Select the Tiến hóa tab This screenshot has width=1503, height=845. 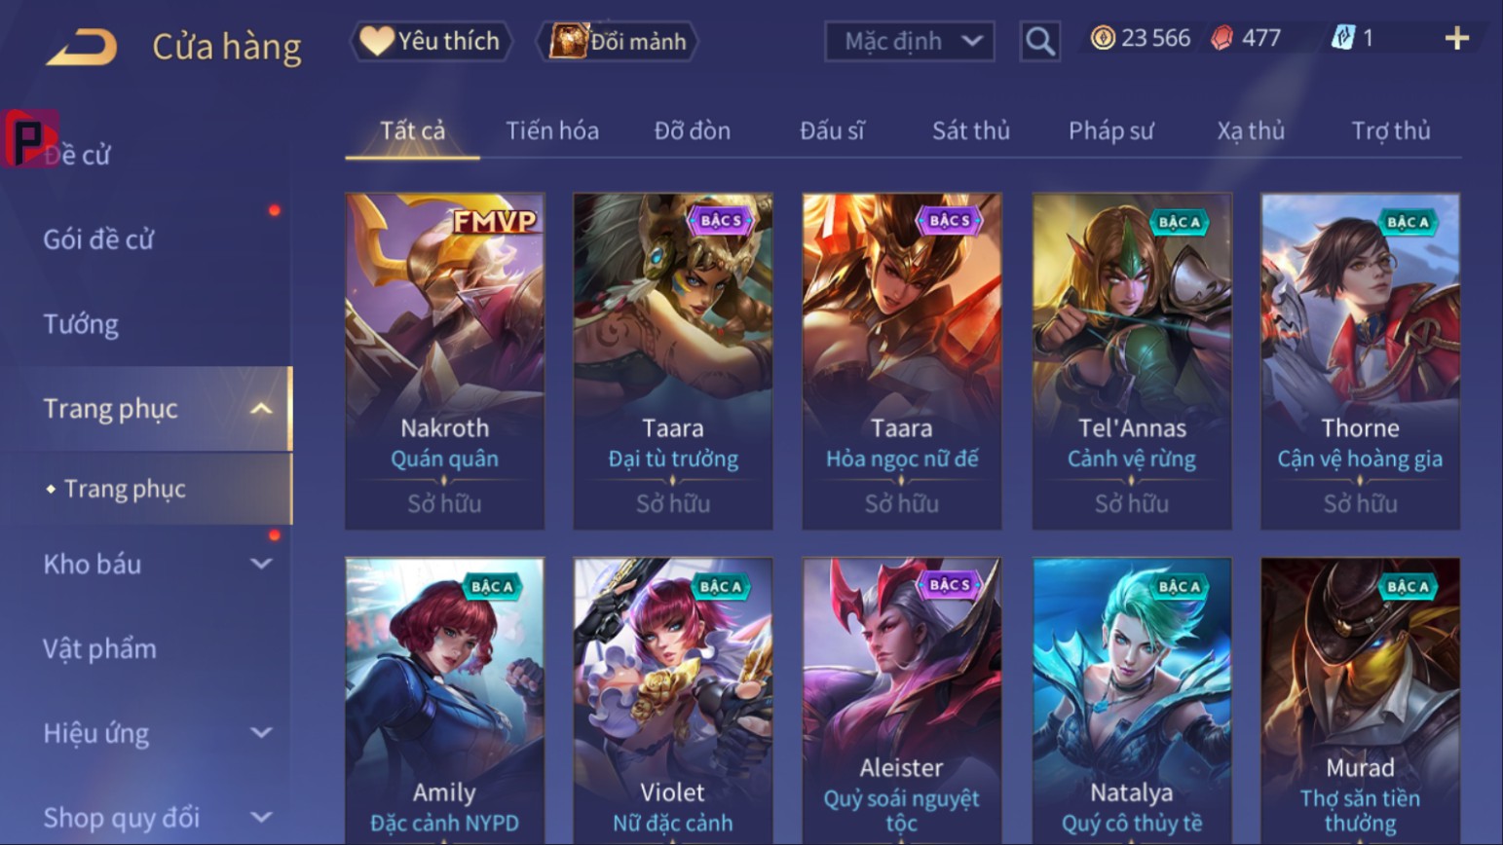point(552,130)
